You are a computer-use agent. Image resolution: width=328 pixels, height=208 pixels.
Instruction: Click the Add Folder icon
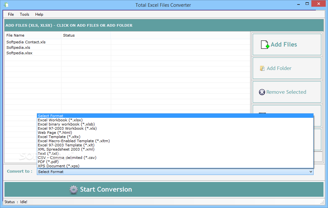(x=262, y=68)
